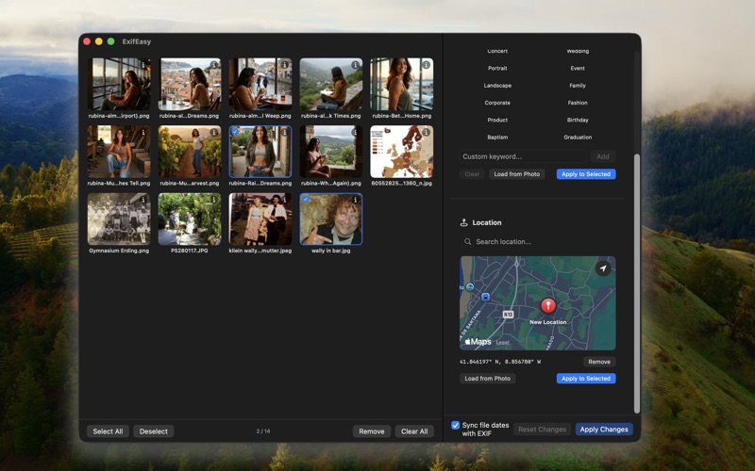The height and width of the screenshot is (471, 755).
Task: Toggle the Baptism keyword
Action: point(497,138)
